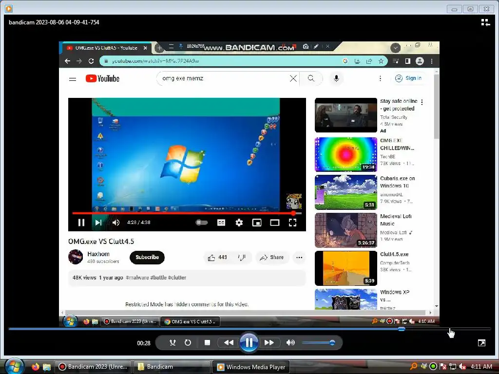The image size is (499, 374).
Task: Click the like thumbs-up showing 443
Action: pyautogui.click(x=217, y=257)
